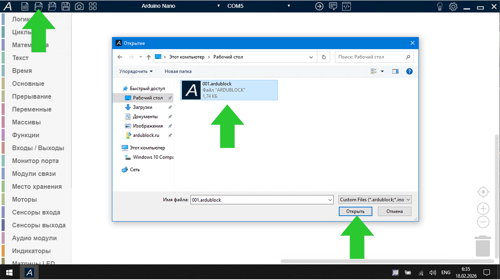Show the code view icon
Viewport: 500px width, 280px height.
coord(346,6)
